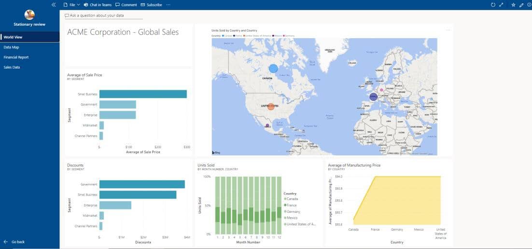Viewport: 532px width, 249px height.
Task: Select Enterprise bar in Discounts chart
Action: [x=115, y=205]
